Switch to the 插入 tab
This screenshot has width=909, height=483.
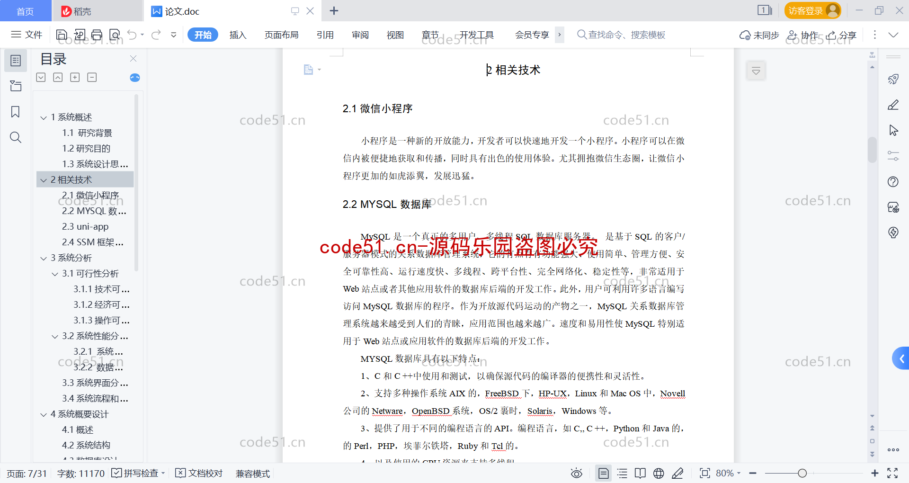pyautogui.click(x=238, y=35)
